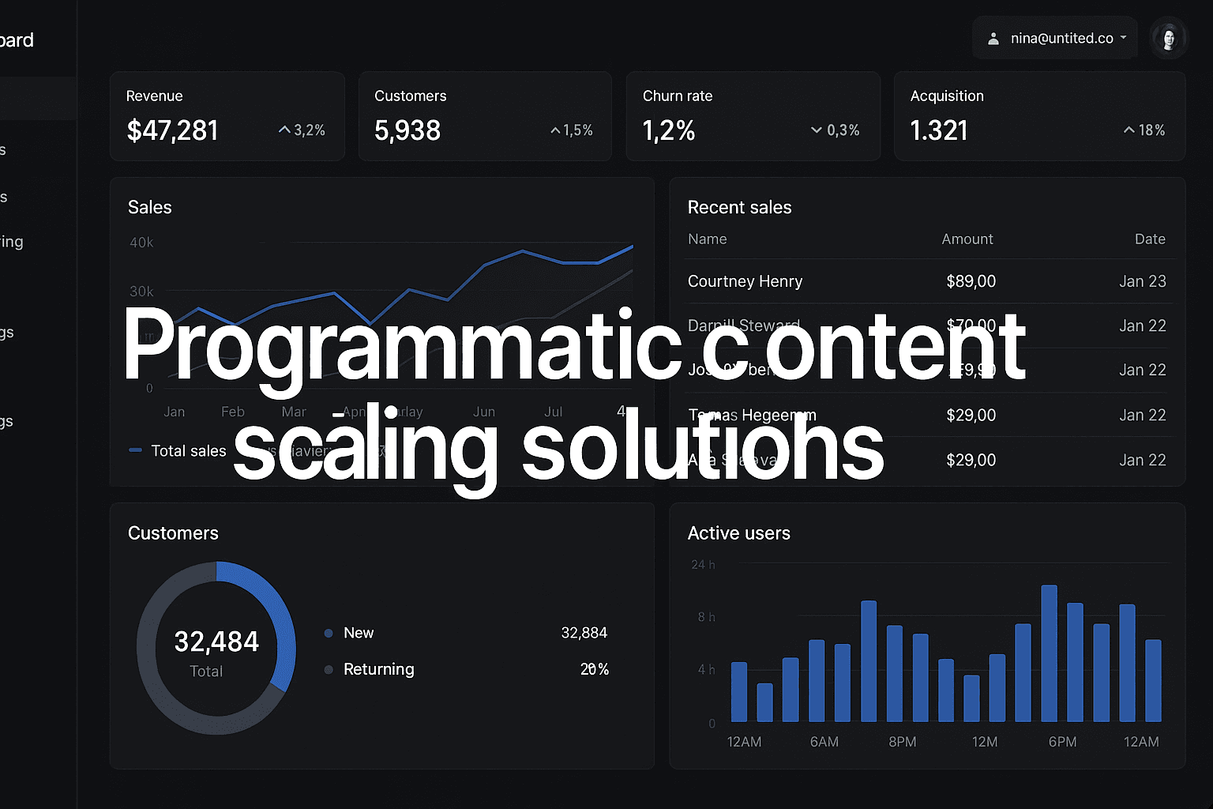The height and width of the screenshot is (809, 1213).
Task: Click the Active users heading
Action: tap(739, 533)
